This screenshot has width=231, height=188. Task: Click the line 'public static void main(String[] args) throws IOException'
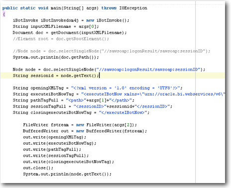click(x=75, y=8)
